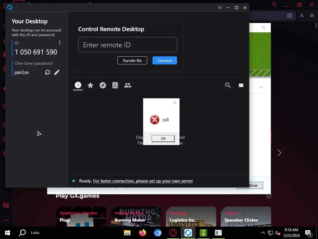Open Opera profile account icon
The width and height of the screenshot is (318, 239).
(302, 16)
